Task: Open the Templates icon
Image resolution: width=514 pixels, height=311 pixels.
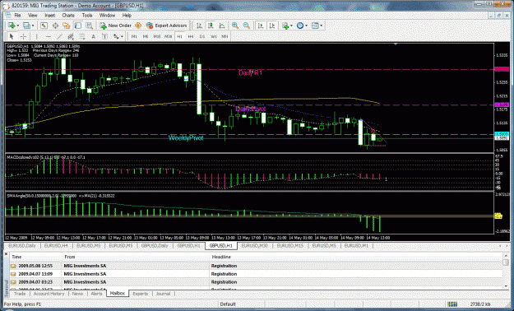Action: (x=315, y=26)
